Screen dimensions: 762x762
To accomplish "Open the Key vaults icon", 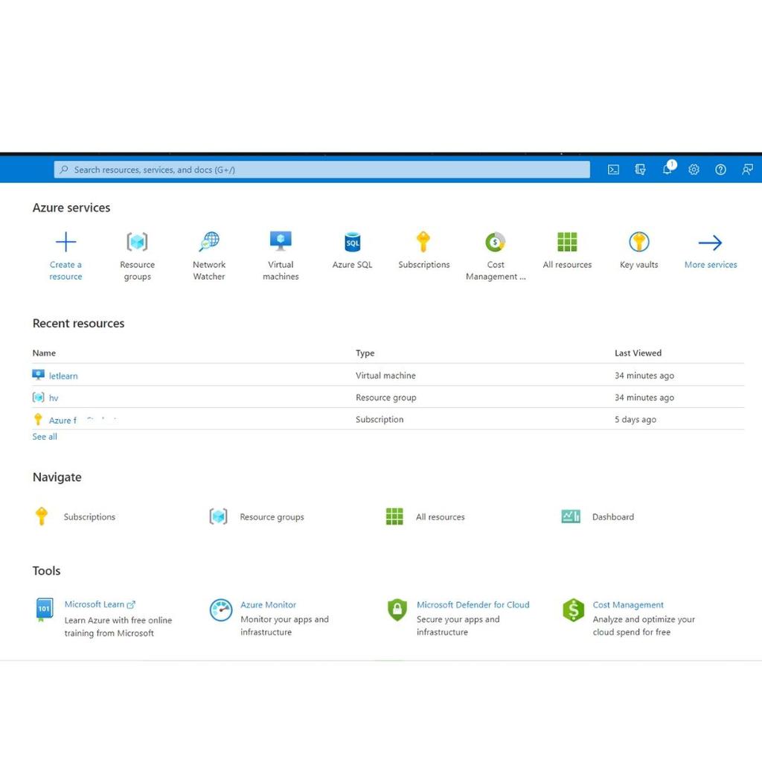I will (639, 242).
